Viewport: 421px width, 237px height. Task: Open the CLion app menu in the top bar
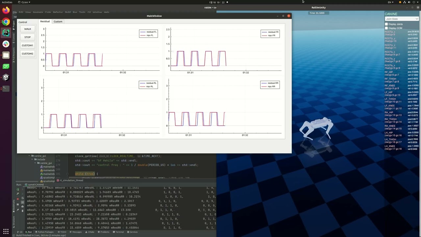24,2
